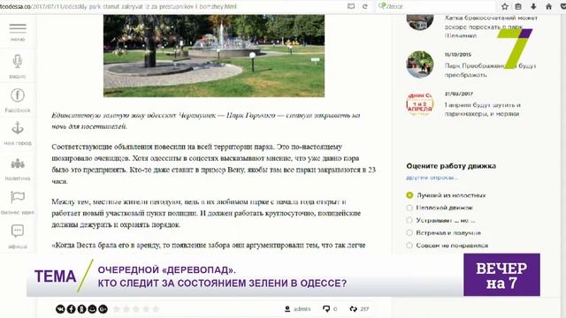
Task: Select 'Неплохой движок' radio option
Action: point(409,208)
